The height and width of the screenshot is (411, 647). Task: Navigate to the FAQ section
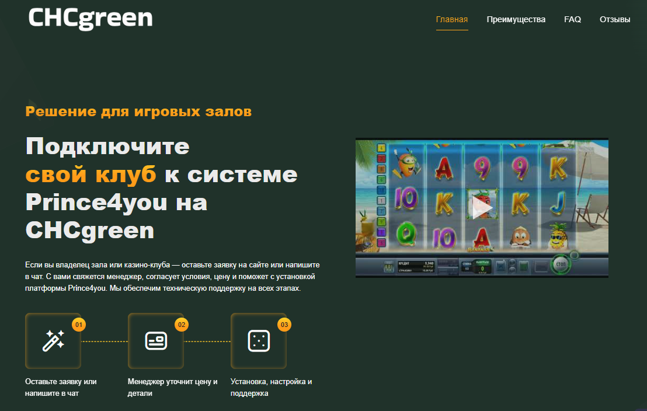[572, 19]
